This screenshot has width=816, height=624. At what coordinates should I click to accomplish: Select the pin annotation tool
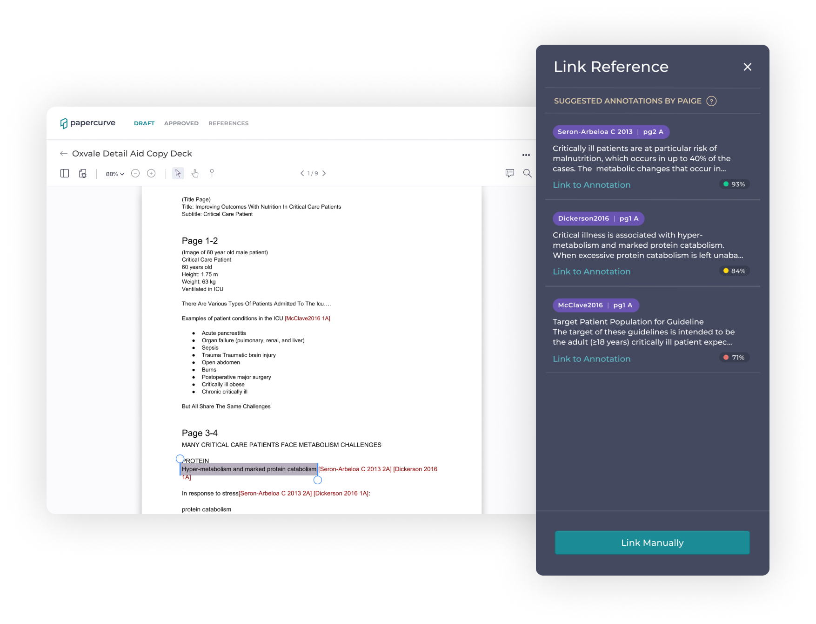tap(212, 173)
